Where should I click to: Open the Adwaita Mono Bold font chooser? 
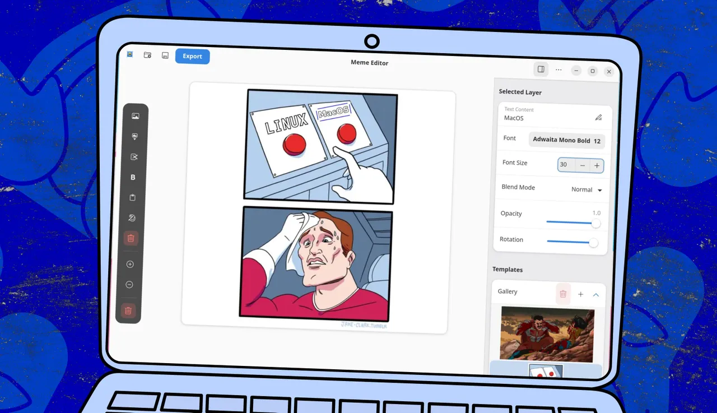click(x=566, y=140)
